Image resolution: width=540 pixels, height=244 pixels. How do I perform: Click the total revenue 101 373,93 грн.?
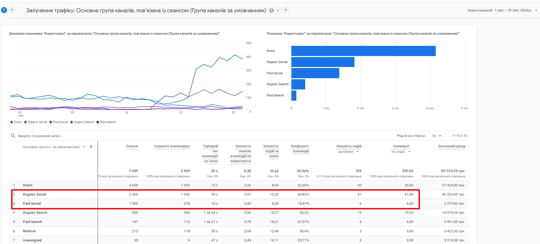(x=453, y=171)
